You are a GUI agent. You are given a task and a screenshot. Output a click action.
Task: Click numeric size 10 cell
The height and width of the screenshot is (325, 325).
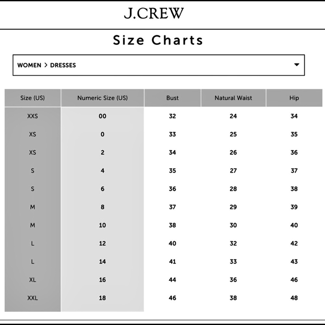point(102,225)
